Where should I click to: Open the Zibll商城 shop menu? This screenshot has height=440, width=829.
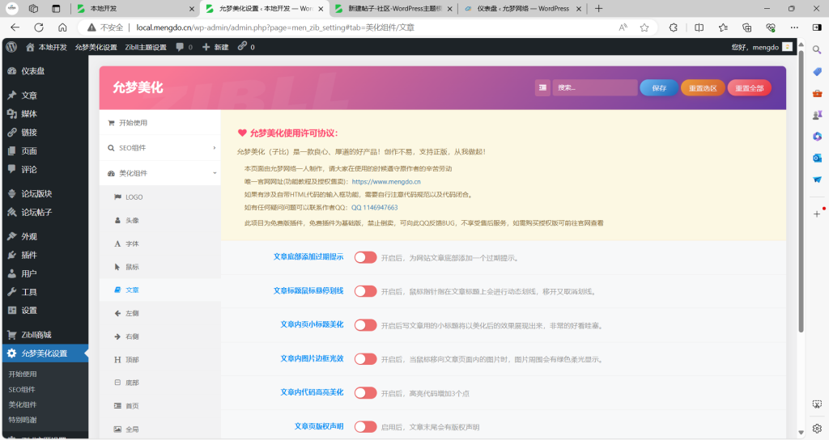click(36, 335)
